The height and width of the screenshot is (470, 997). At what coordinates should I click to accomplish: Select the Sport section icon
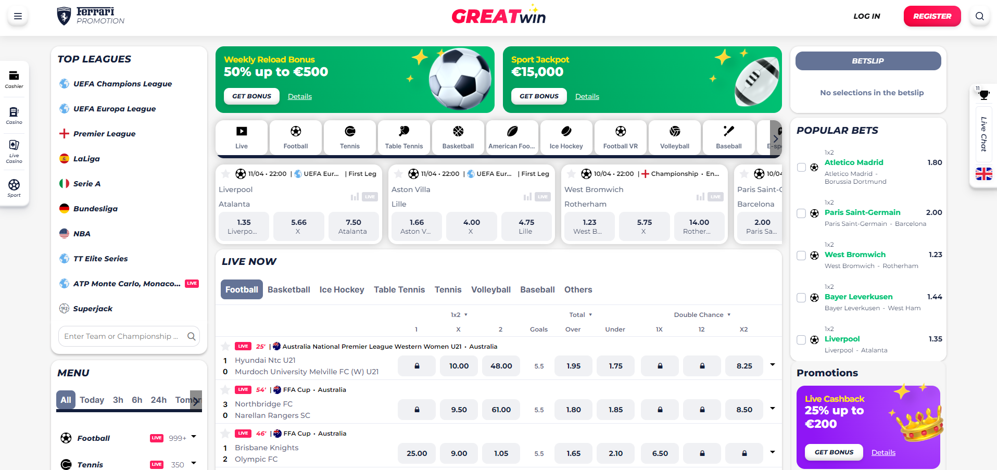14,187
